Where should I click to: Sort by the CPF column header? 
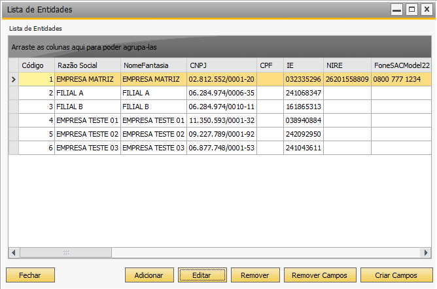(270, 65)
